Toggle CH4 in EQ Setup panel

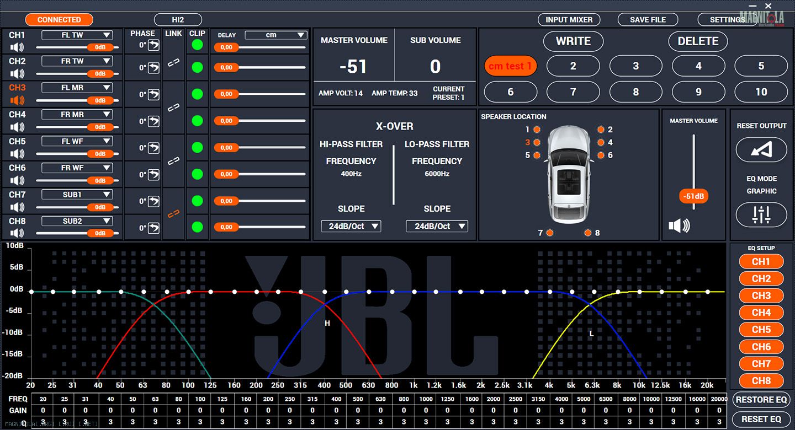pos(761,313)
